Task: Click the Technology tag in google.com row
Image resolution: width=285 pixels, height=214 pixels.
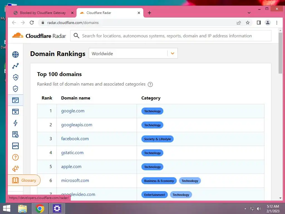Action: tap(152, 111)
